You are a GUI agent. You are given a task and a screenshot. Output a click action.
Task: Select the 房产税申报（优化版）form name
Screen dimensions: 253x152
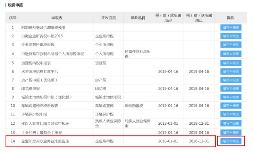39,80
